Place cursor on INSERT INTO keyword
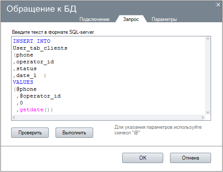 pyautogui.click(x=32, y=41)
